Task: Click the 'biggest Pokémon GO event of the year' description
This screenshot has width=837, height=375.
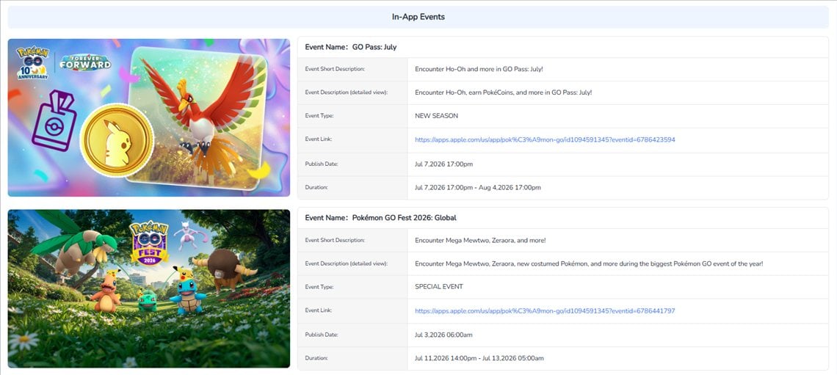Action: [589, 263]
